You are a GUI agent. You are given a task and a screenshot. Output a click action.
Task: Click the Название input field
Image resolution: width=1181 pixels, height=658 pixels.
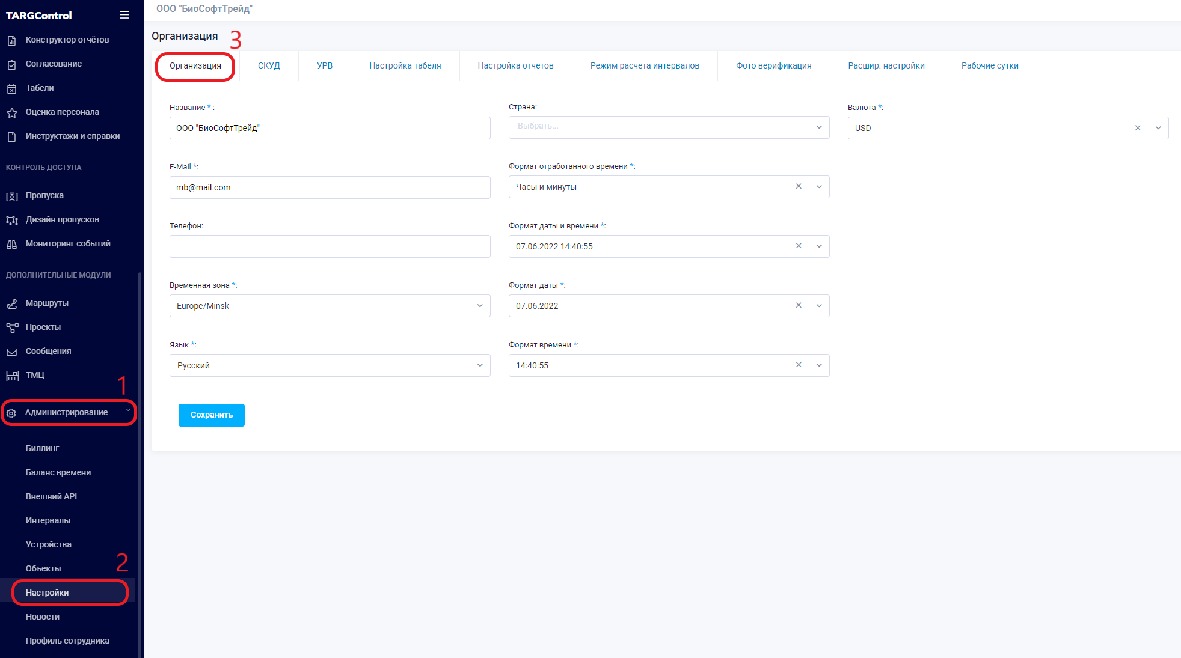330,128
